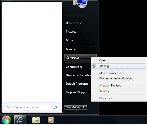
Task: Open Windows Explorer folder icon on taskbar
Action: 36,120
